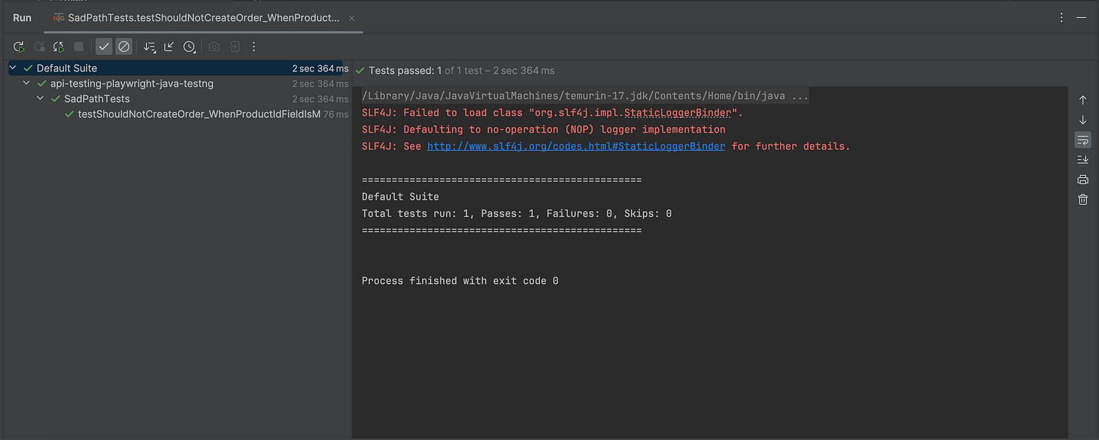Open the slf4j StaticLoggerBinder link
This screenshot has height=440, width=1099.
click(576, 146)
